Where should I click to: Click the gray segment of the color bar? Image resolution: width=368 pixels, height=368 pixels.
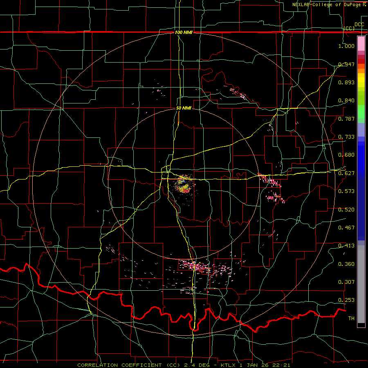pyautogui.click(x=361, y=284)
